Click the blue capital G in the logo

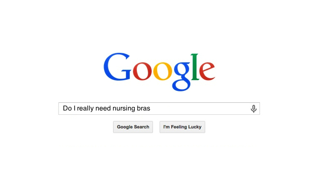click(x=117, y=67)
